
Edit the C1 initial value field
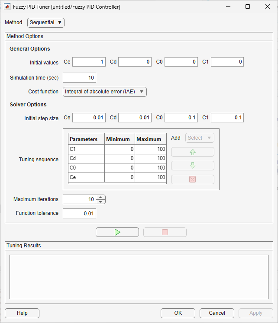coord(227,62)
